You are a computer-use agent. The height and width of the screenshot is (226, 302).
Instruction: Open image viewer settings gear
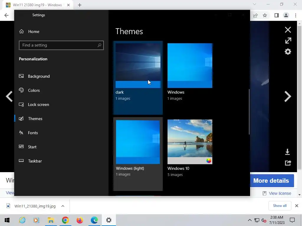288,51
